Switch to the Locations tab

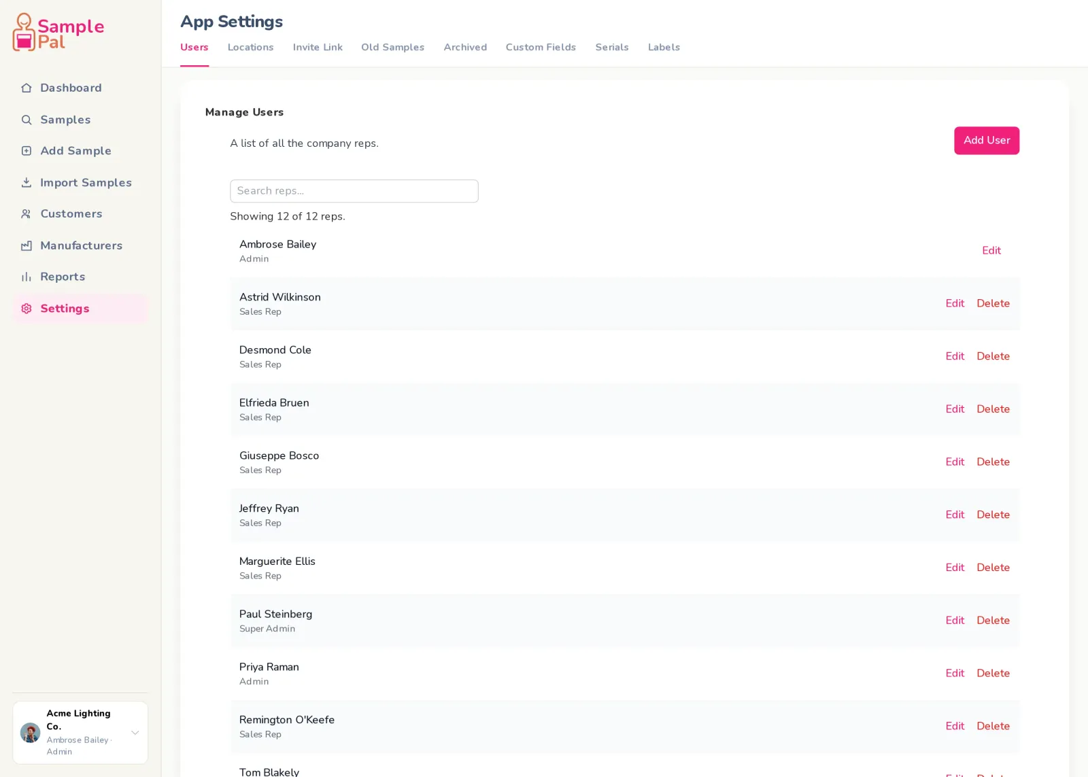250,47
